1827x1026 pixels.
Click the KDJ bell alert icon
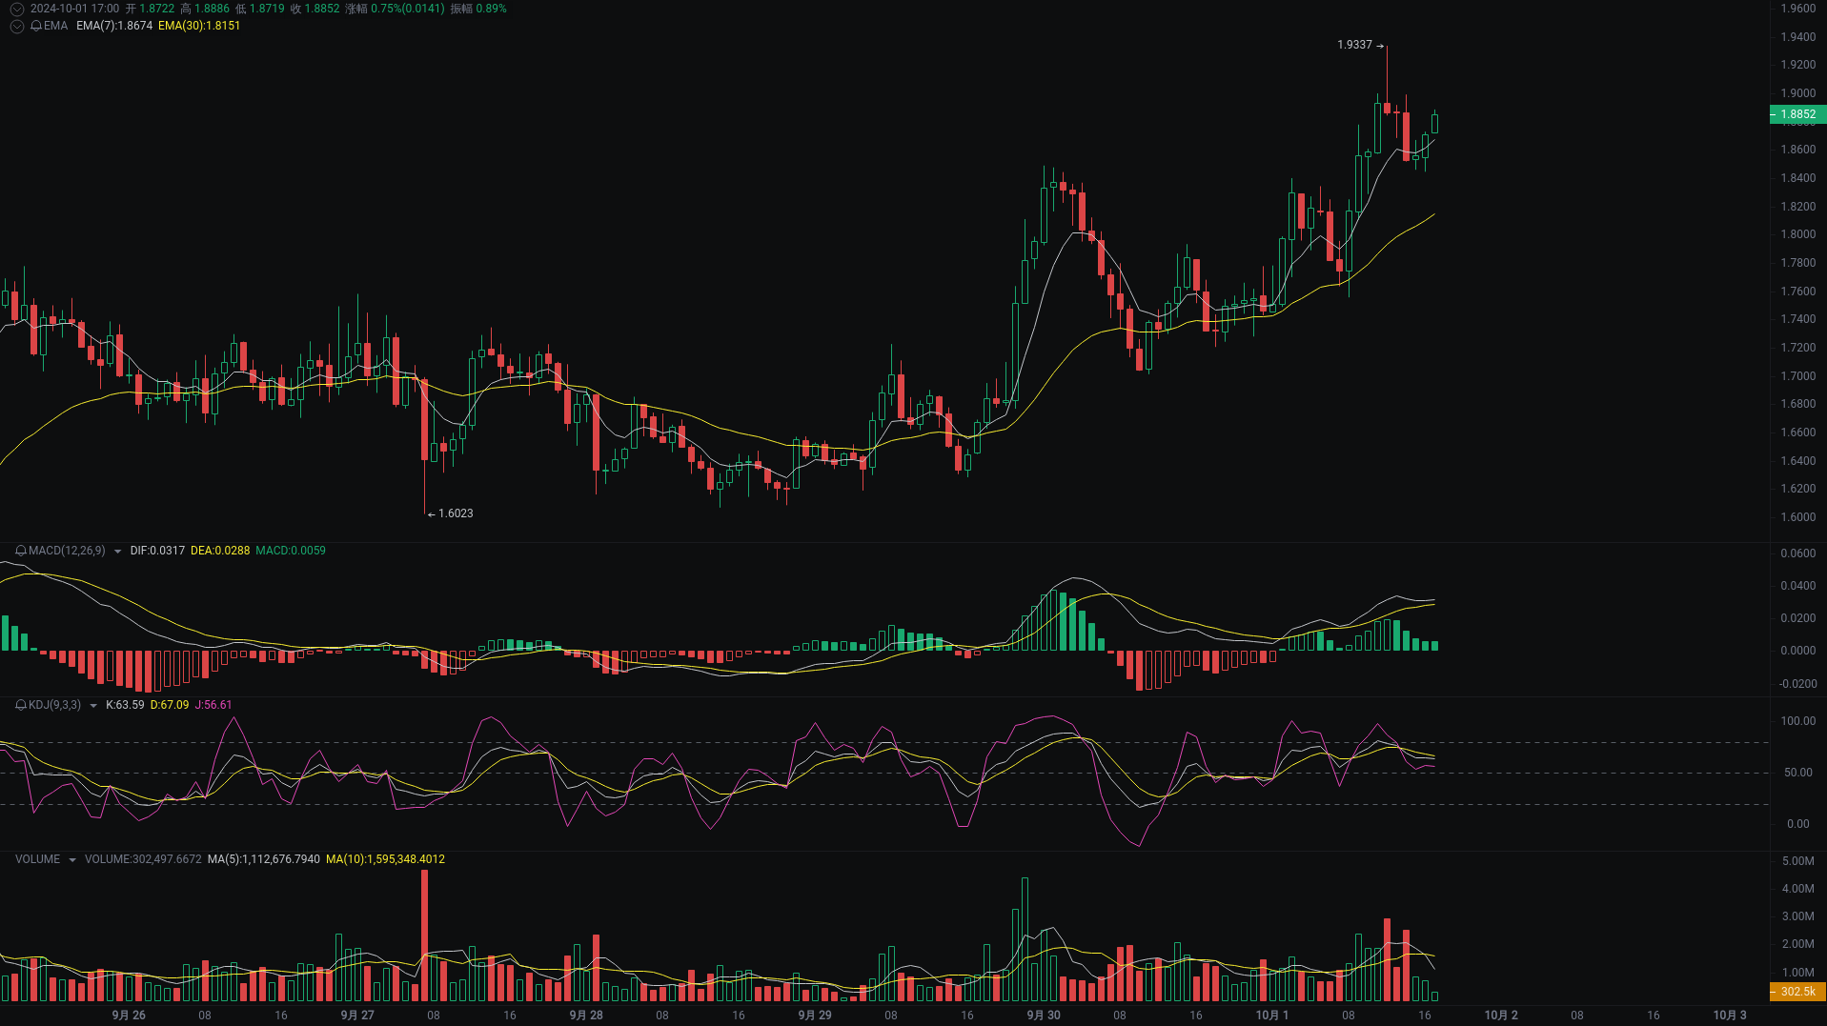point(21,705)
